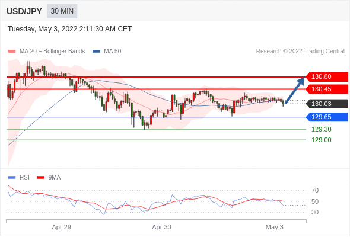
Task: Click the USD/JPY pair title
Action: (x=24, y=11)
